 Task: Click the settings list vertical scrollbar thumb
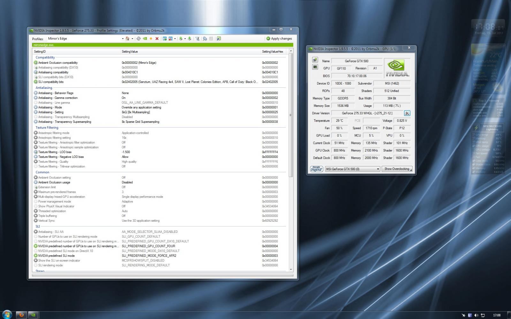(x=291, y=115)
